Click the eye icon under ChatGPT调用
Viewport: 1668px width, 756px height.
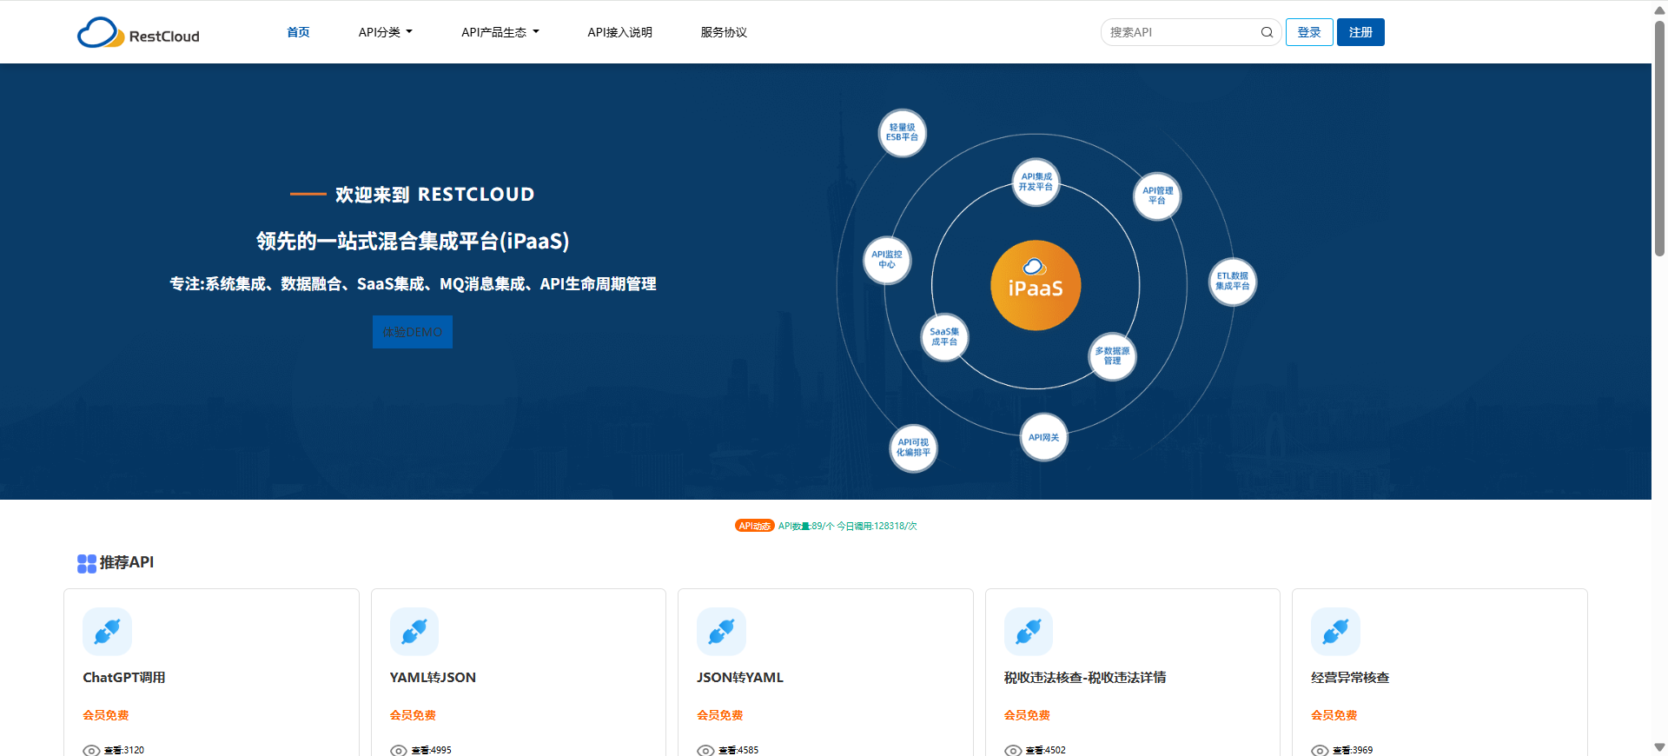pyautogui.click(x=91, y=750)
